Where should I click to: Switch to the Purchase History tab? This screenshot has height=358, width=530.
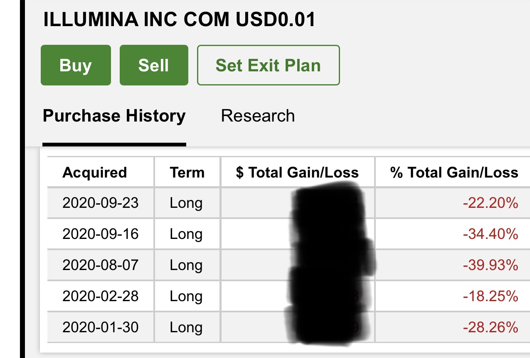coord(114,116)
